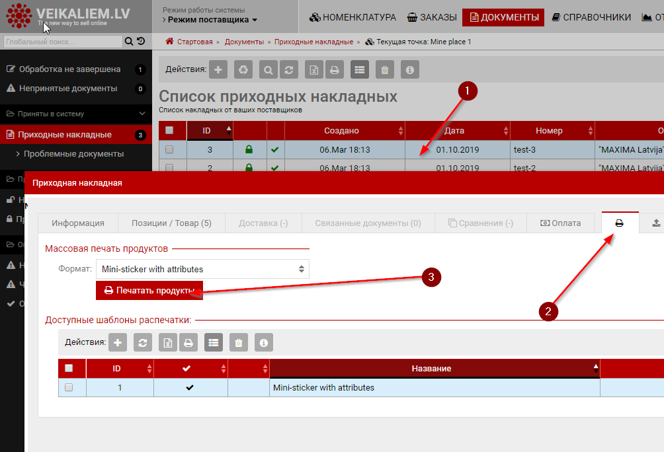Check the Mini-sticker template row checkbox
The width and height of the screenshot is (664, 452).
tap(69, 388)
